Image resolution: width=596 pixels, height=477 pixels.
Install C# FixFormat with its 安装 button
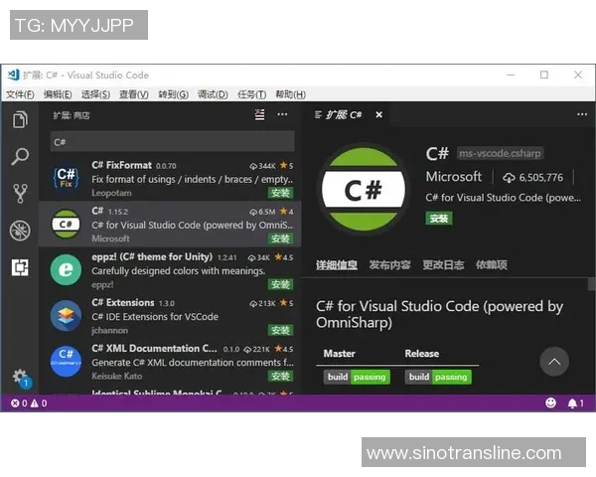[x=280, y=193]
